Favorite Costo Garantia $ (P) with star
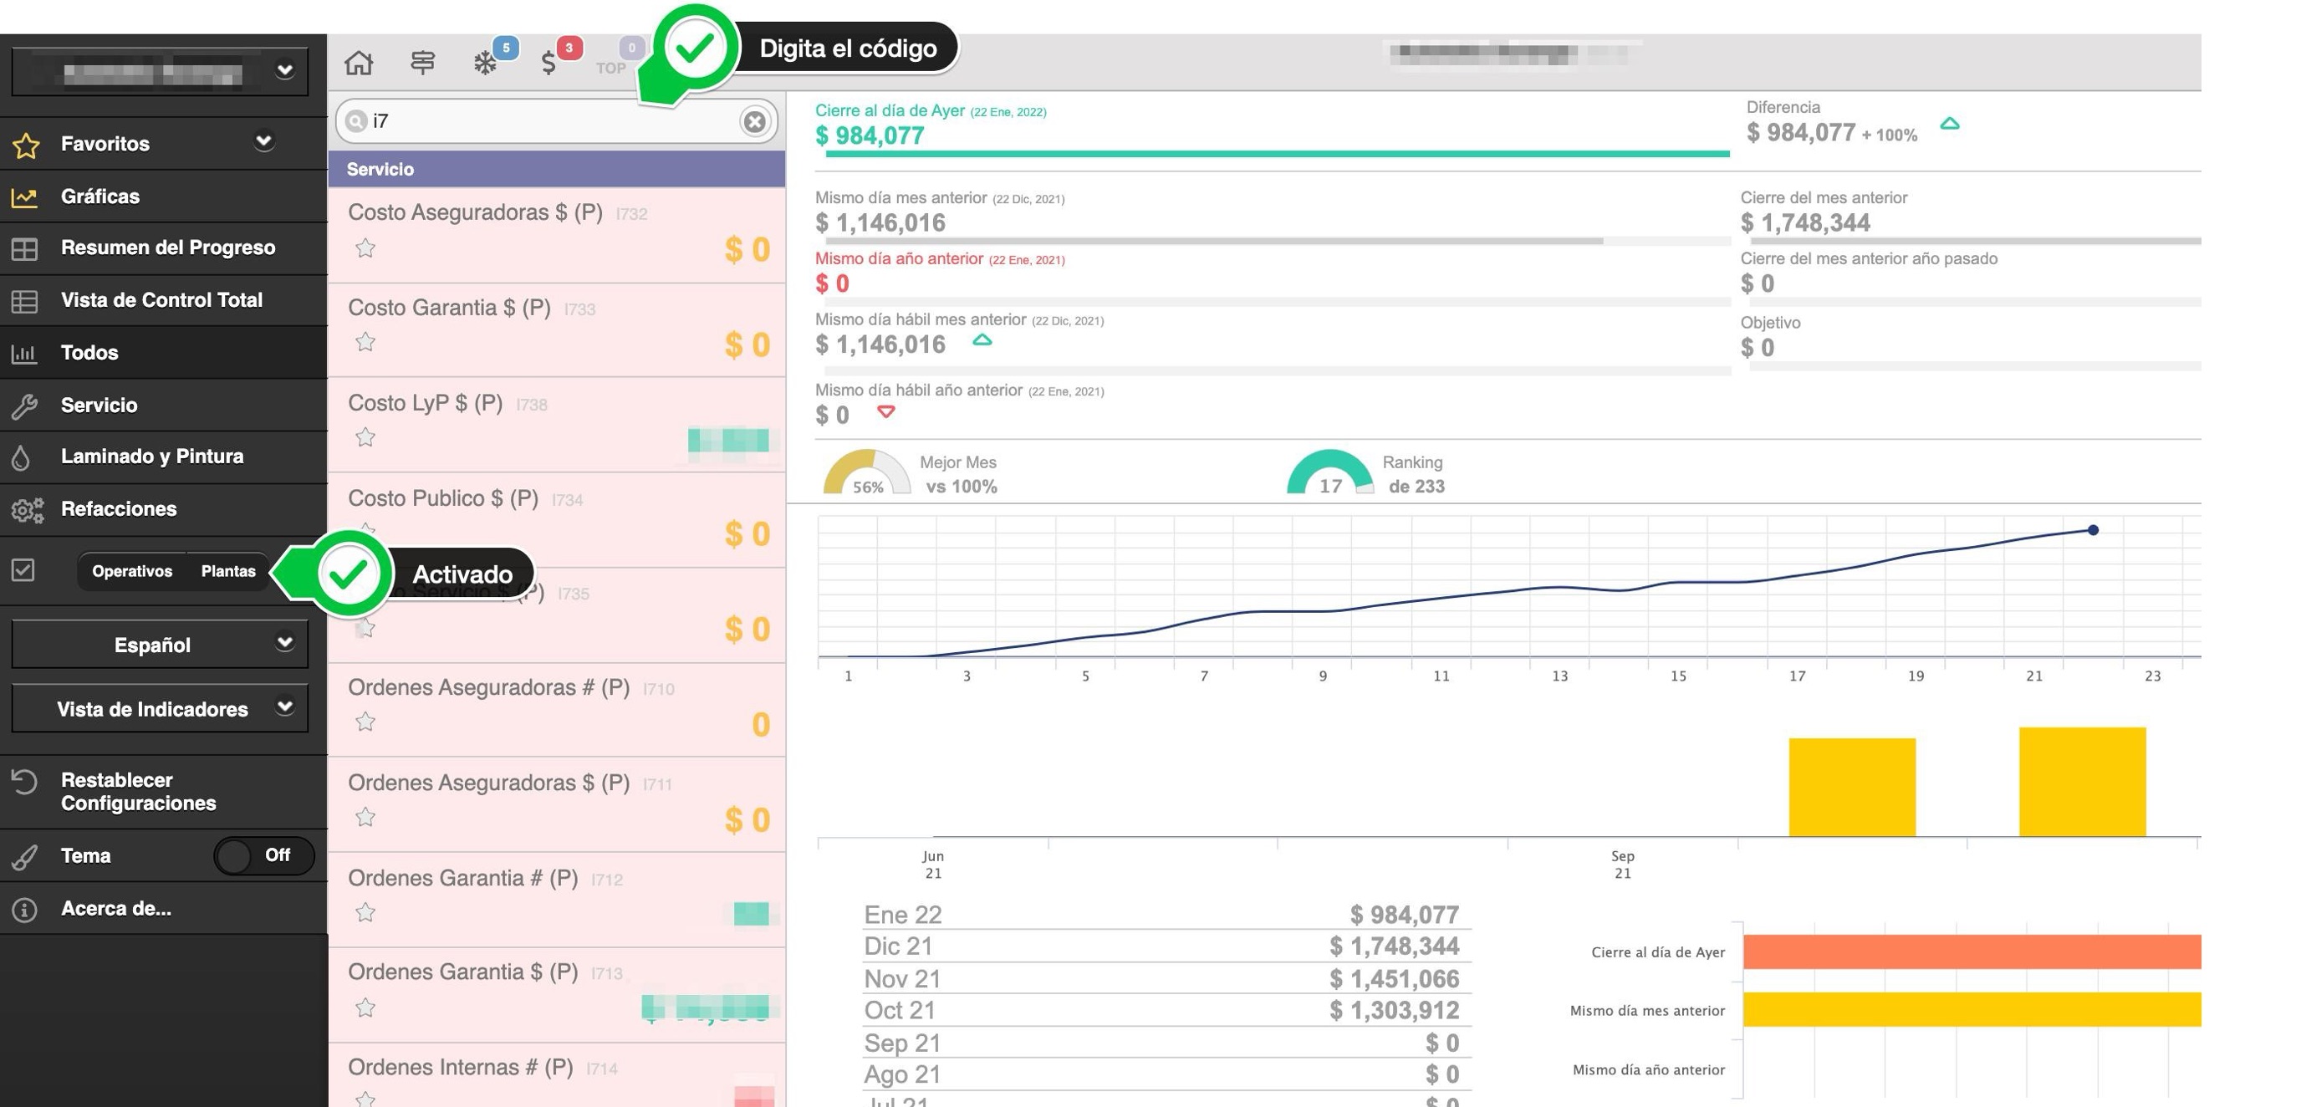The width and height of the screenshot is (2301, 1107). tap(365, 341)
